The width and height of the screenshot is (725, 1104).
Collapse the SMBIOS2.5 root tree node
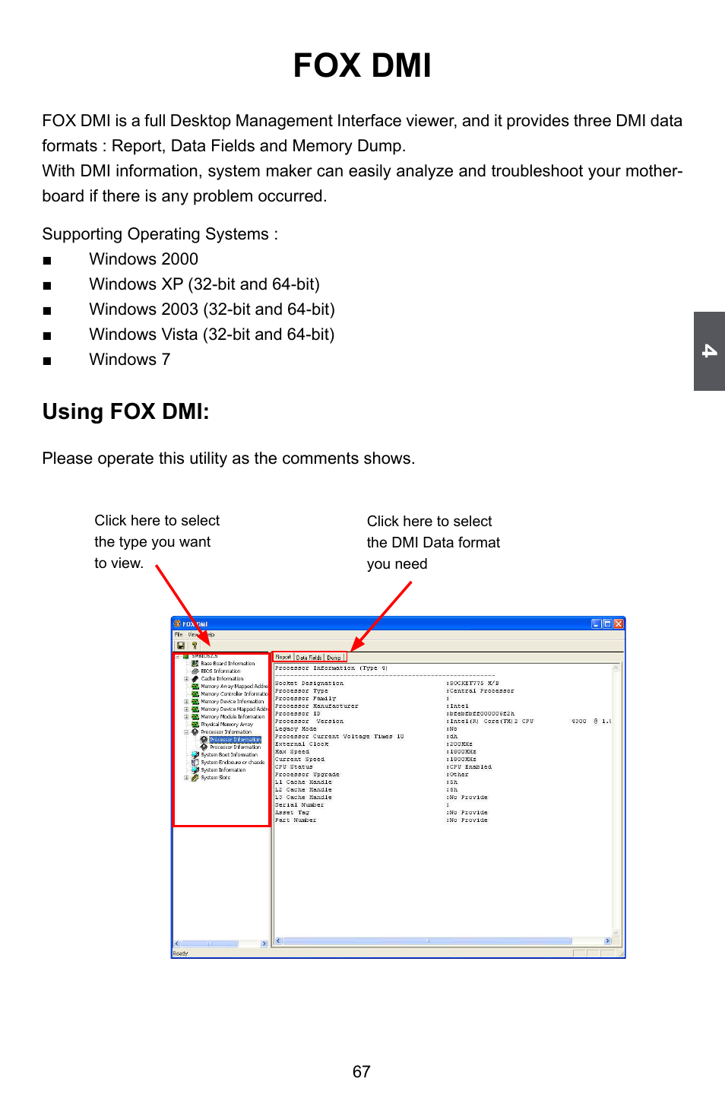point(177,656)
